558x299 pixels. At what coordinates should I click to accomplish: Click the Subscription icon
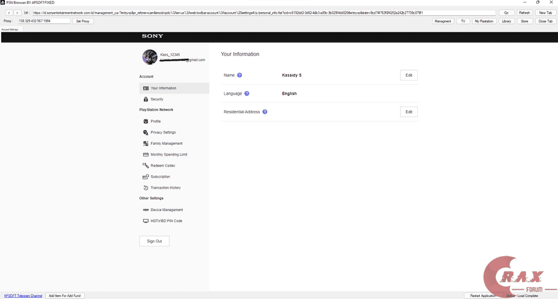point(146,176)
